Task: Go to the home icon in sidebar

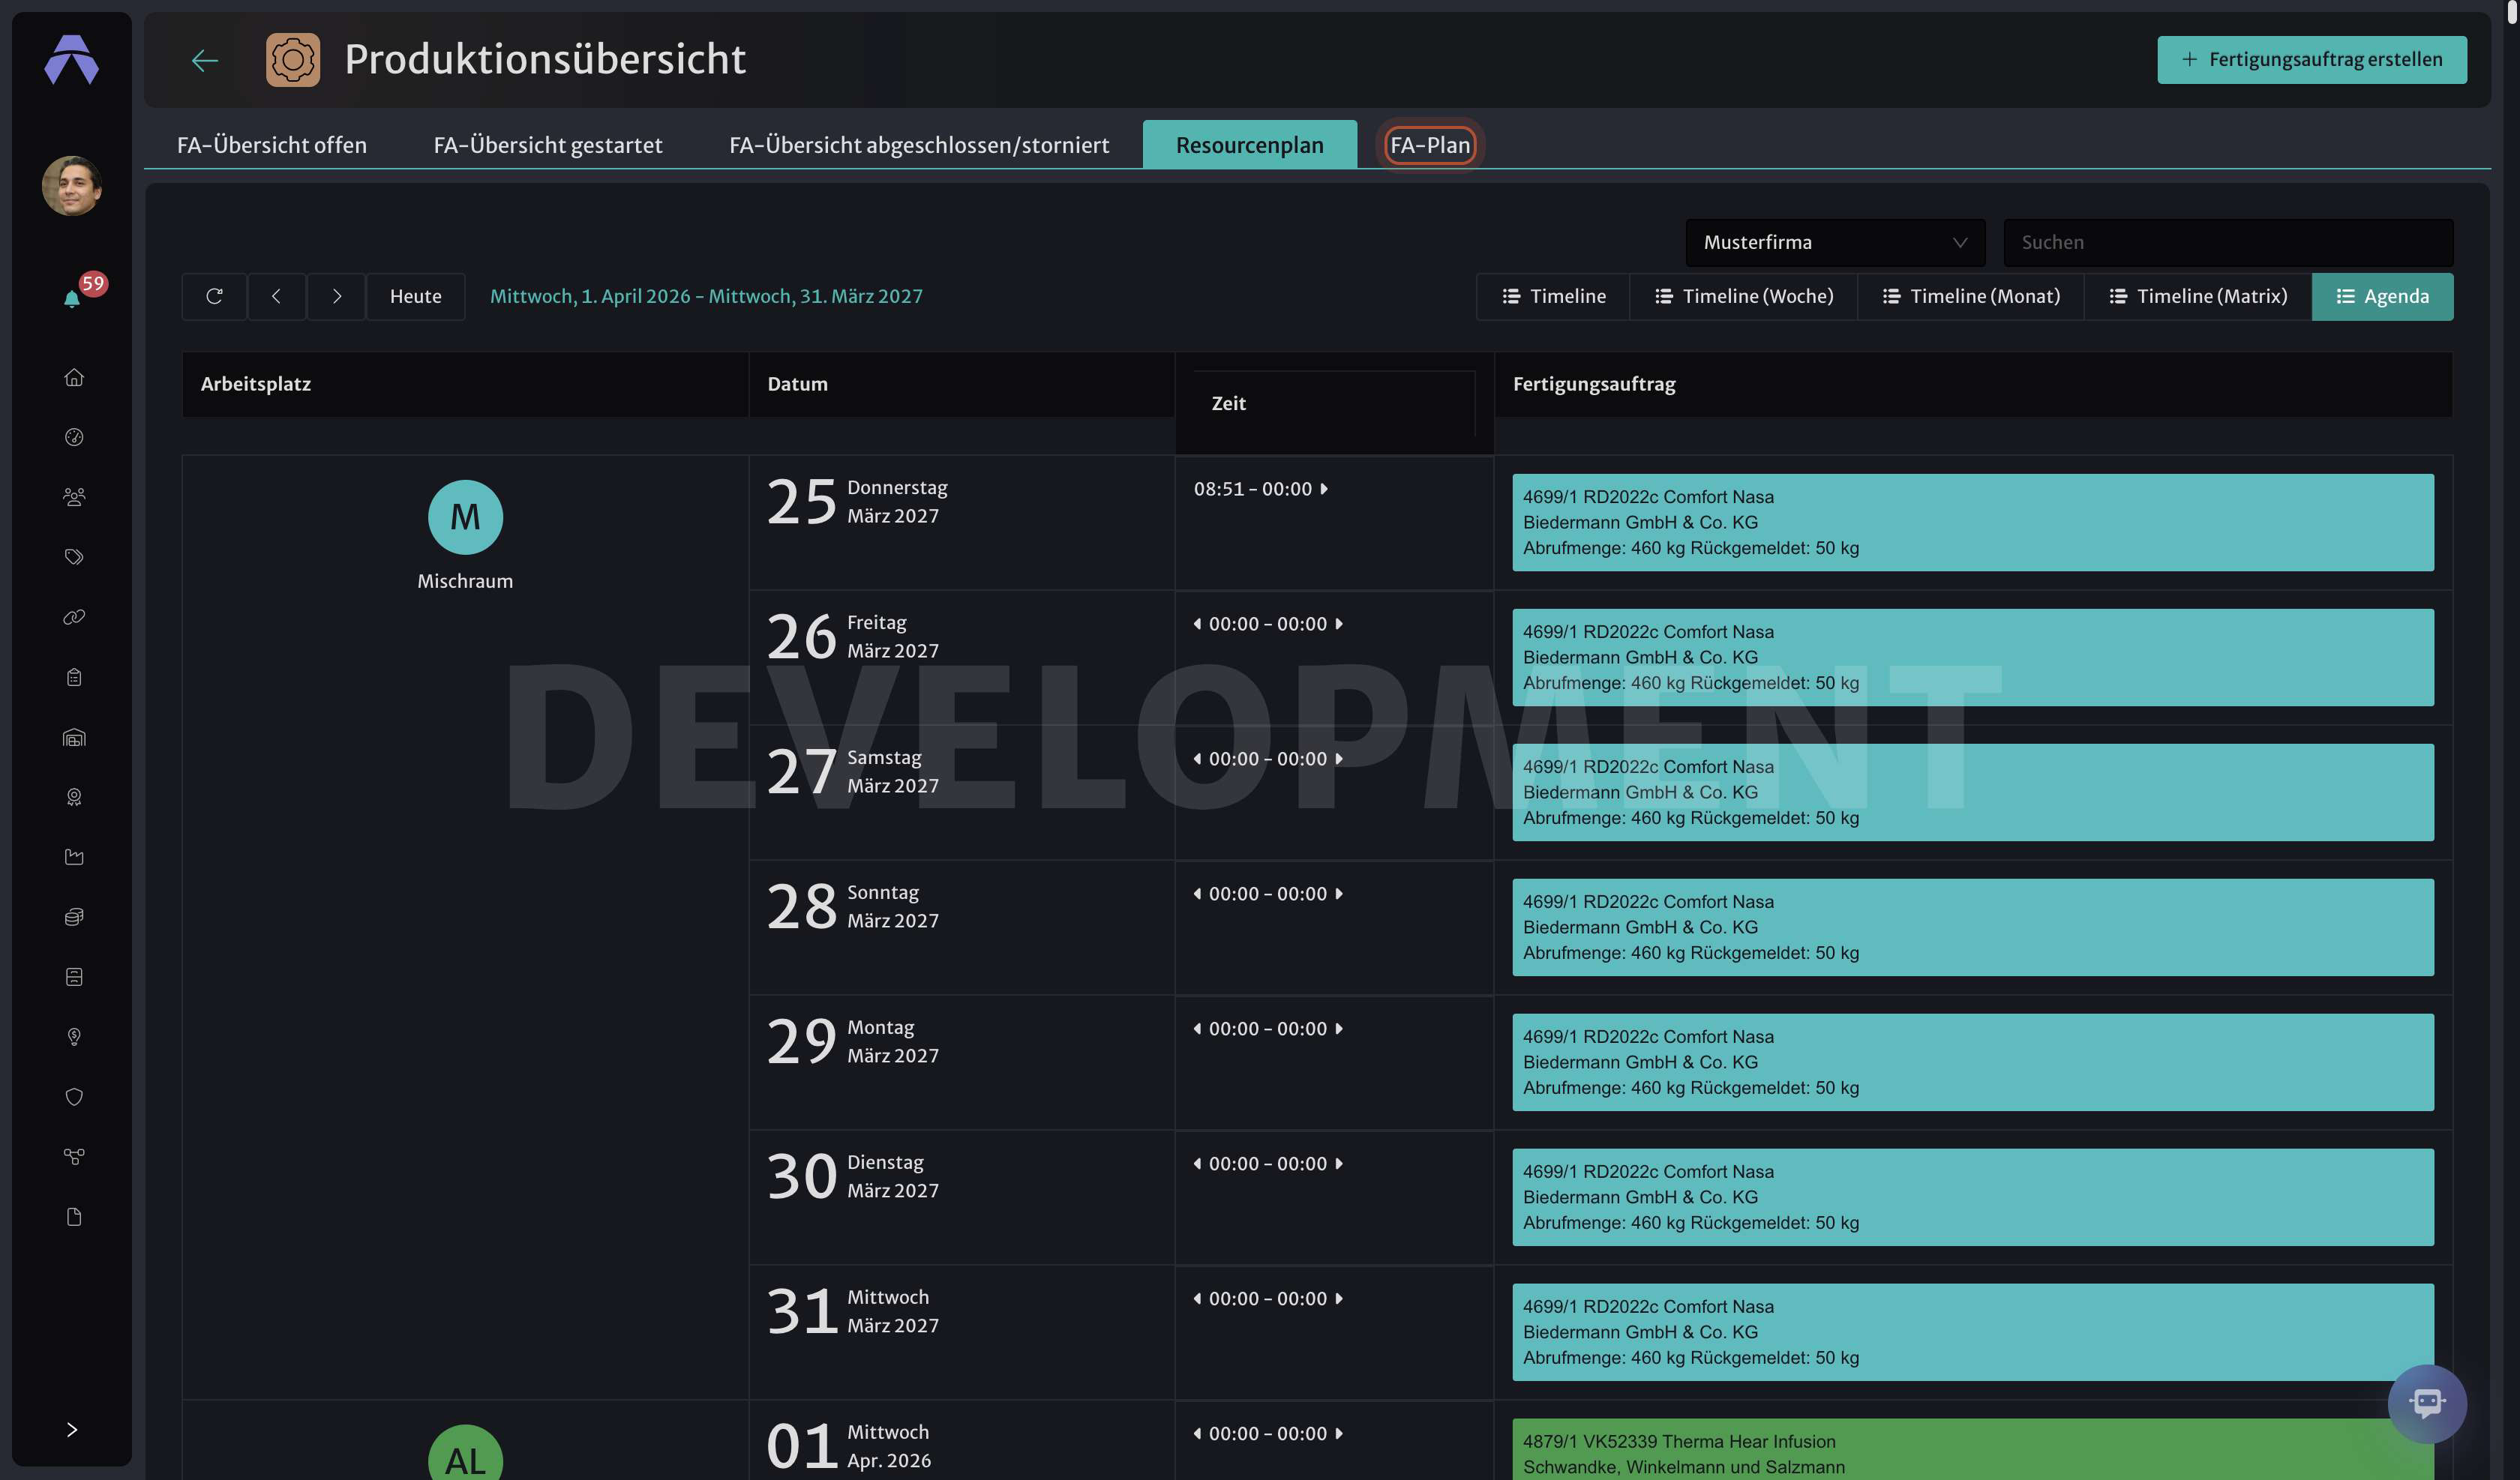Action: point(73,377)
